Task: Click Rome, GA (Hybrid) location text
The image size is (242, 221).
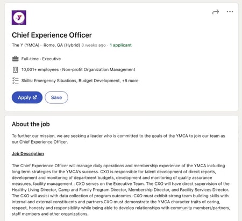Action: tap(62, 45)
